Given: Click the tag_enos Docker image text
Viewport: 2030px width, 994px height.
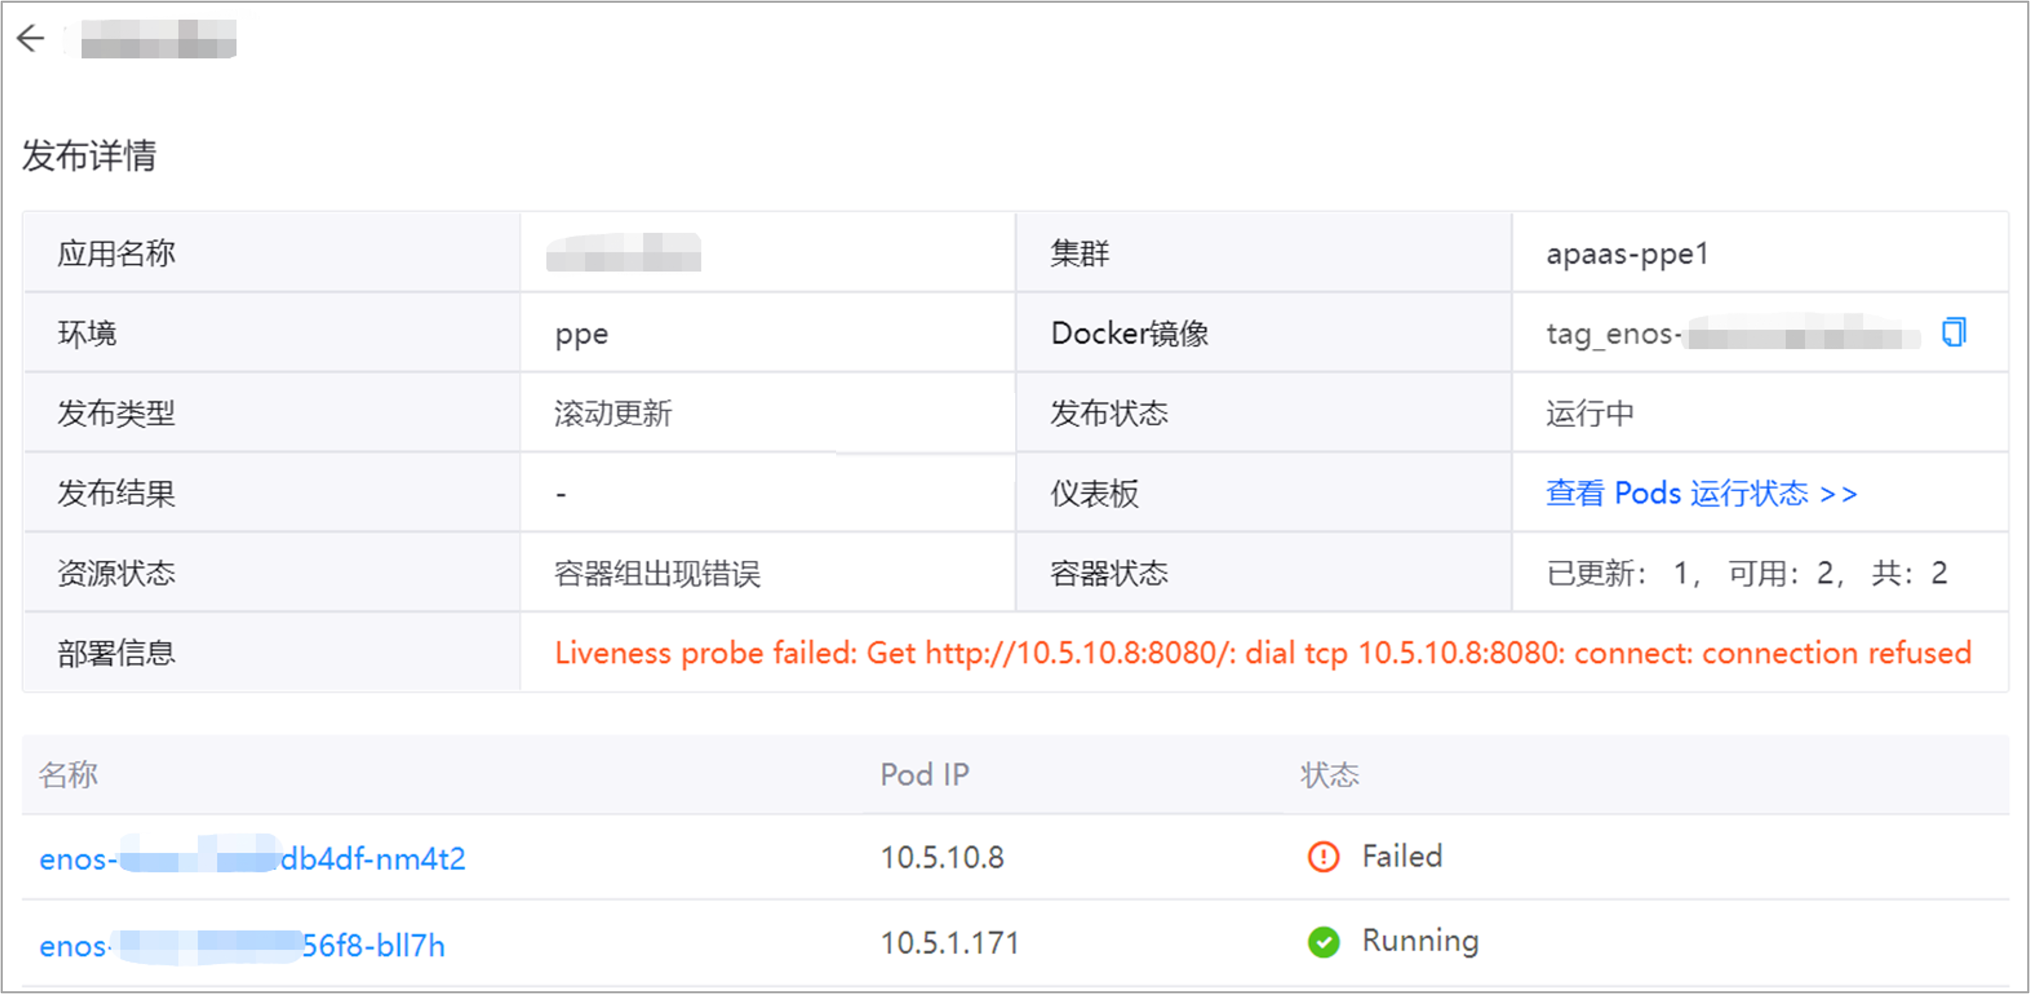Looking at the screenshot, I should pos(1733,333).
